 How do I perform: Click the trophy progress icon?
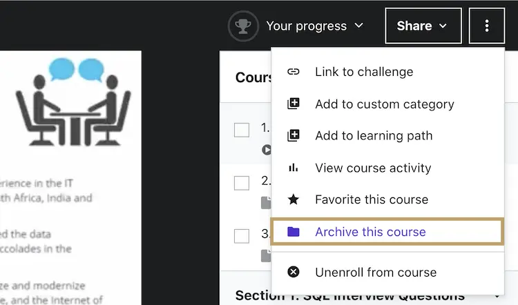pos(242,26)
